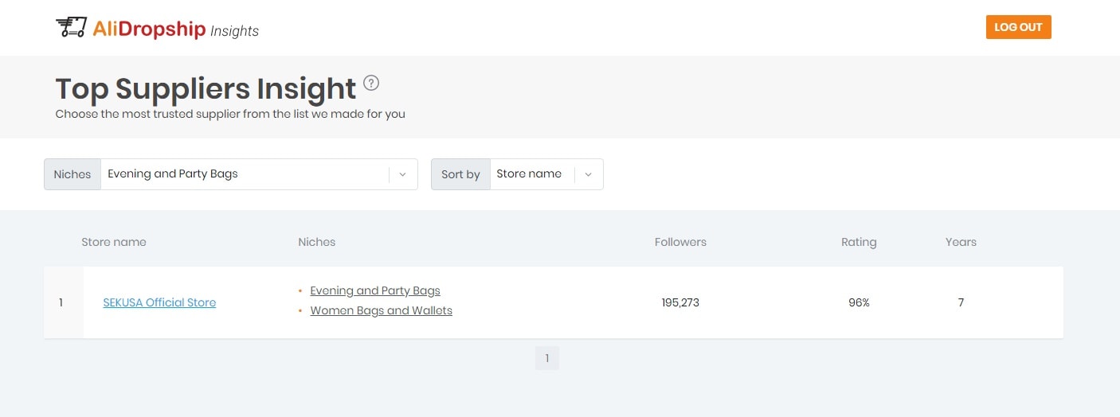Open the Evening and Party Bags combo box
The height and width of the screenshot is (417, 1120).
point(247,174)
